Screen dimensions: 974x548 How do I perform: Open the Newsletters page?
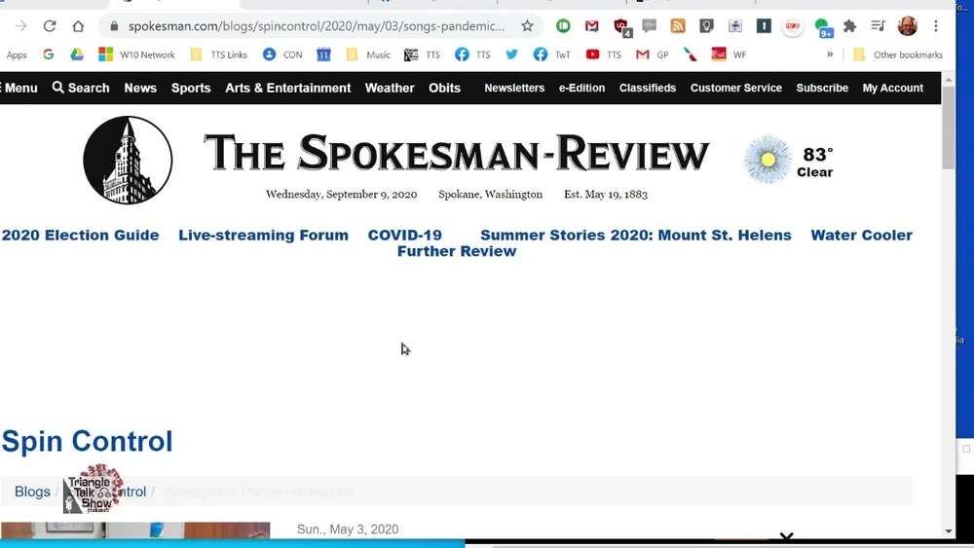(x=514, y=89)
